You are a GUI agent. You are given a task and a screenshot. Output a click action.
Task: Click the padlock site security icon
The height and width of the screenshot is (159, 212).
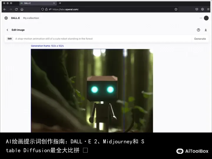pyautogui.click(x=47, y=9)
